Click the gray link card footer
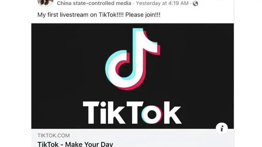The width and height of the screenshot is (262, 147). [x=132, y=138]
